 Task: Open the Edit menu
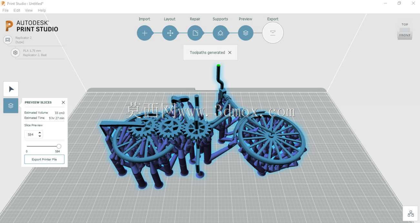(x=17, y=10)
